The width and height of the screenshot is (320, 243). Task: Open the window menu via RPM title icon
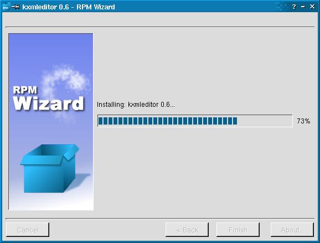(x=6, y=7)
